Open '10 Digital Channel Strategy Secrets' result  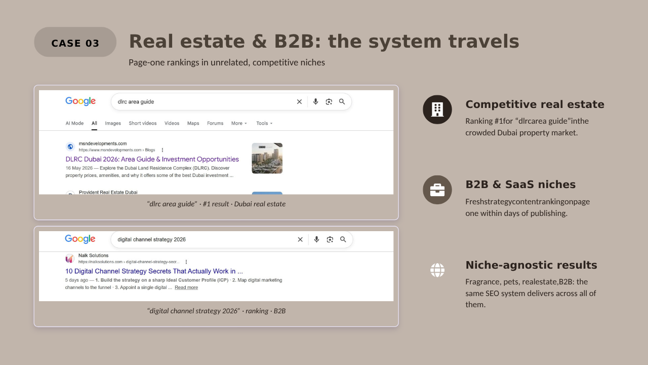coord(154,271)
